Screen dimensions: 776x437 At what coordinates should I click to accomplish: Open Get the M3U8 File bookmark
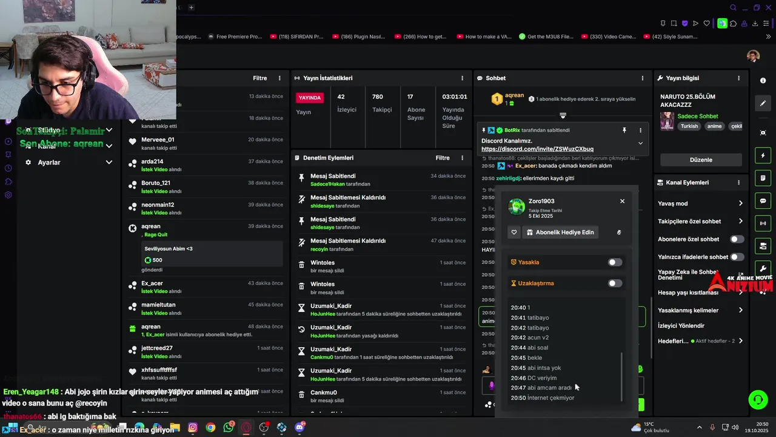[x=546, y=36]
